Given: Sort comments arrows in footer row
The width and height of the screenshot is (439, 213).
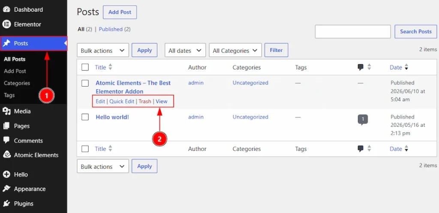Looking at the screenshot, I should point(369,149).
